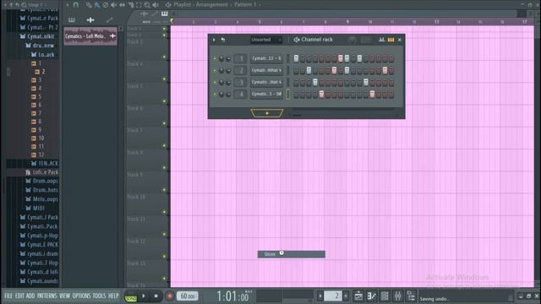Click the transport Stop button
Image resolution: width=541 pixels, height=304 pixels.
(x=156, y=296)
